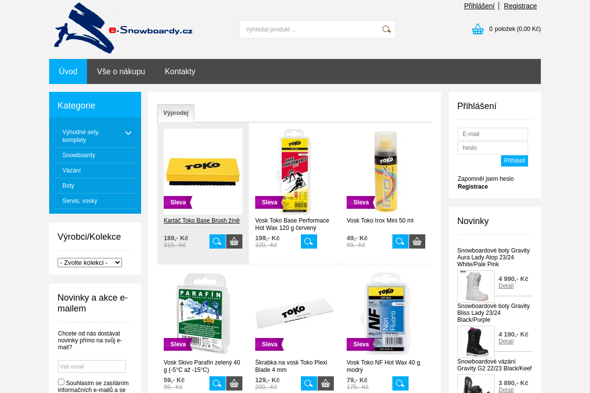Tick the newsletter consent checkbox
The image size is (590, 393).
pyautogui.click(x=61, y=382)
